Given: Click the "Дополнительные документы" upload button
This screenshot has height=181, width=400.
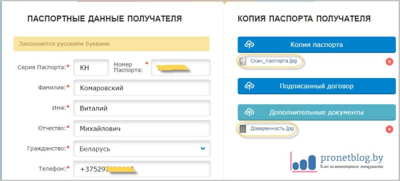Looking at the screenshot, I should (317, 112).
